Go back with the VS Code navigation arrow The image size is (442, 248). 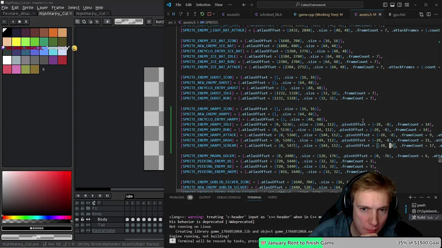pos(244,5)
